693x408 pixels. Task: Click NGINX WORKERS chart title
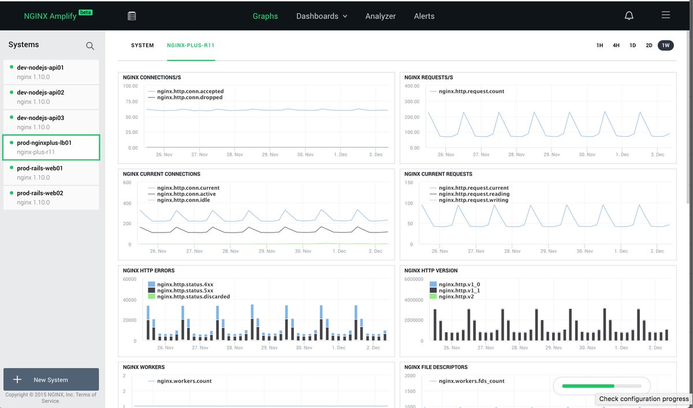tap(144, 367)
